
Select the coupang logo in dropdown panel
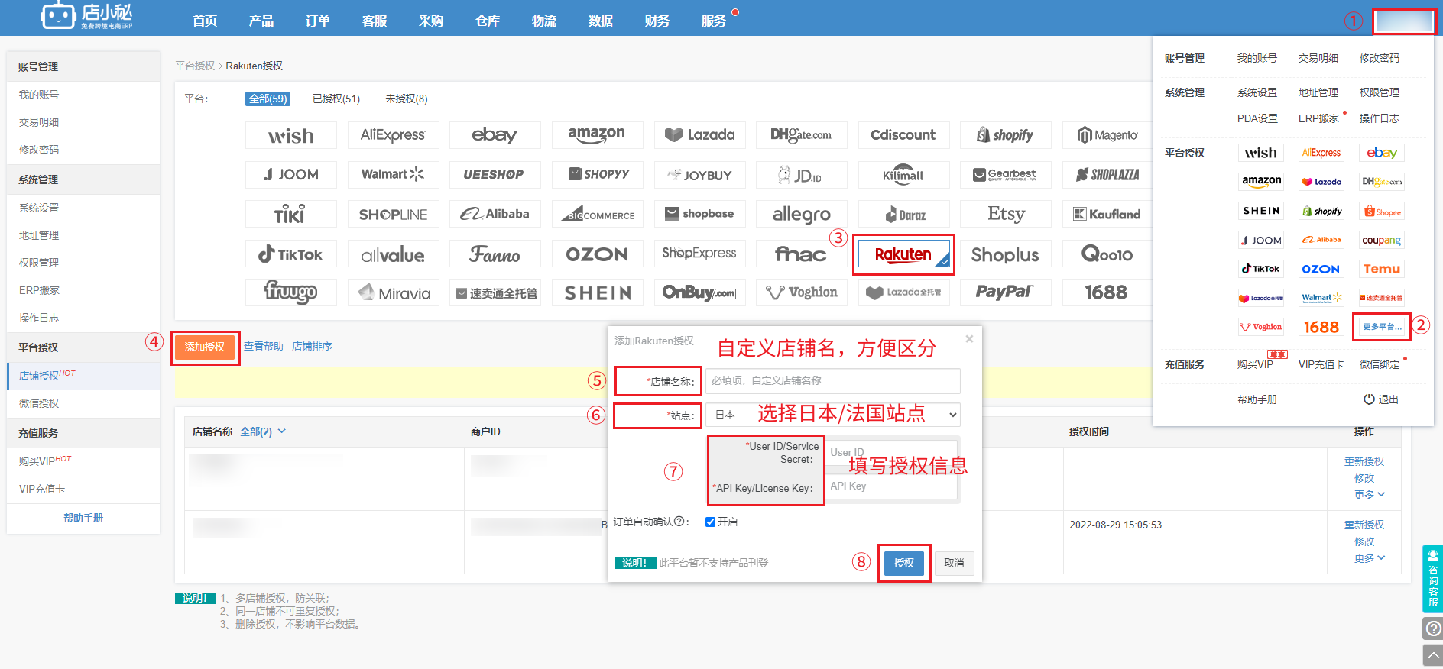click(1382, 240)
